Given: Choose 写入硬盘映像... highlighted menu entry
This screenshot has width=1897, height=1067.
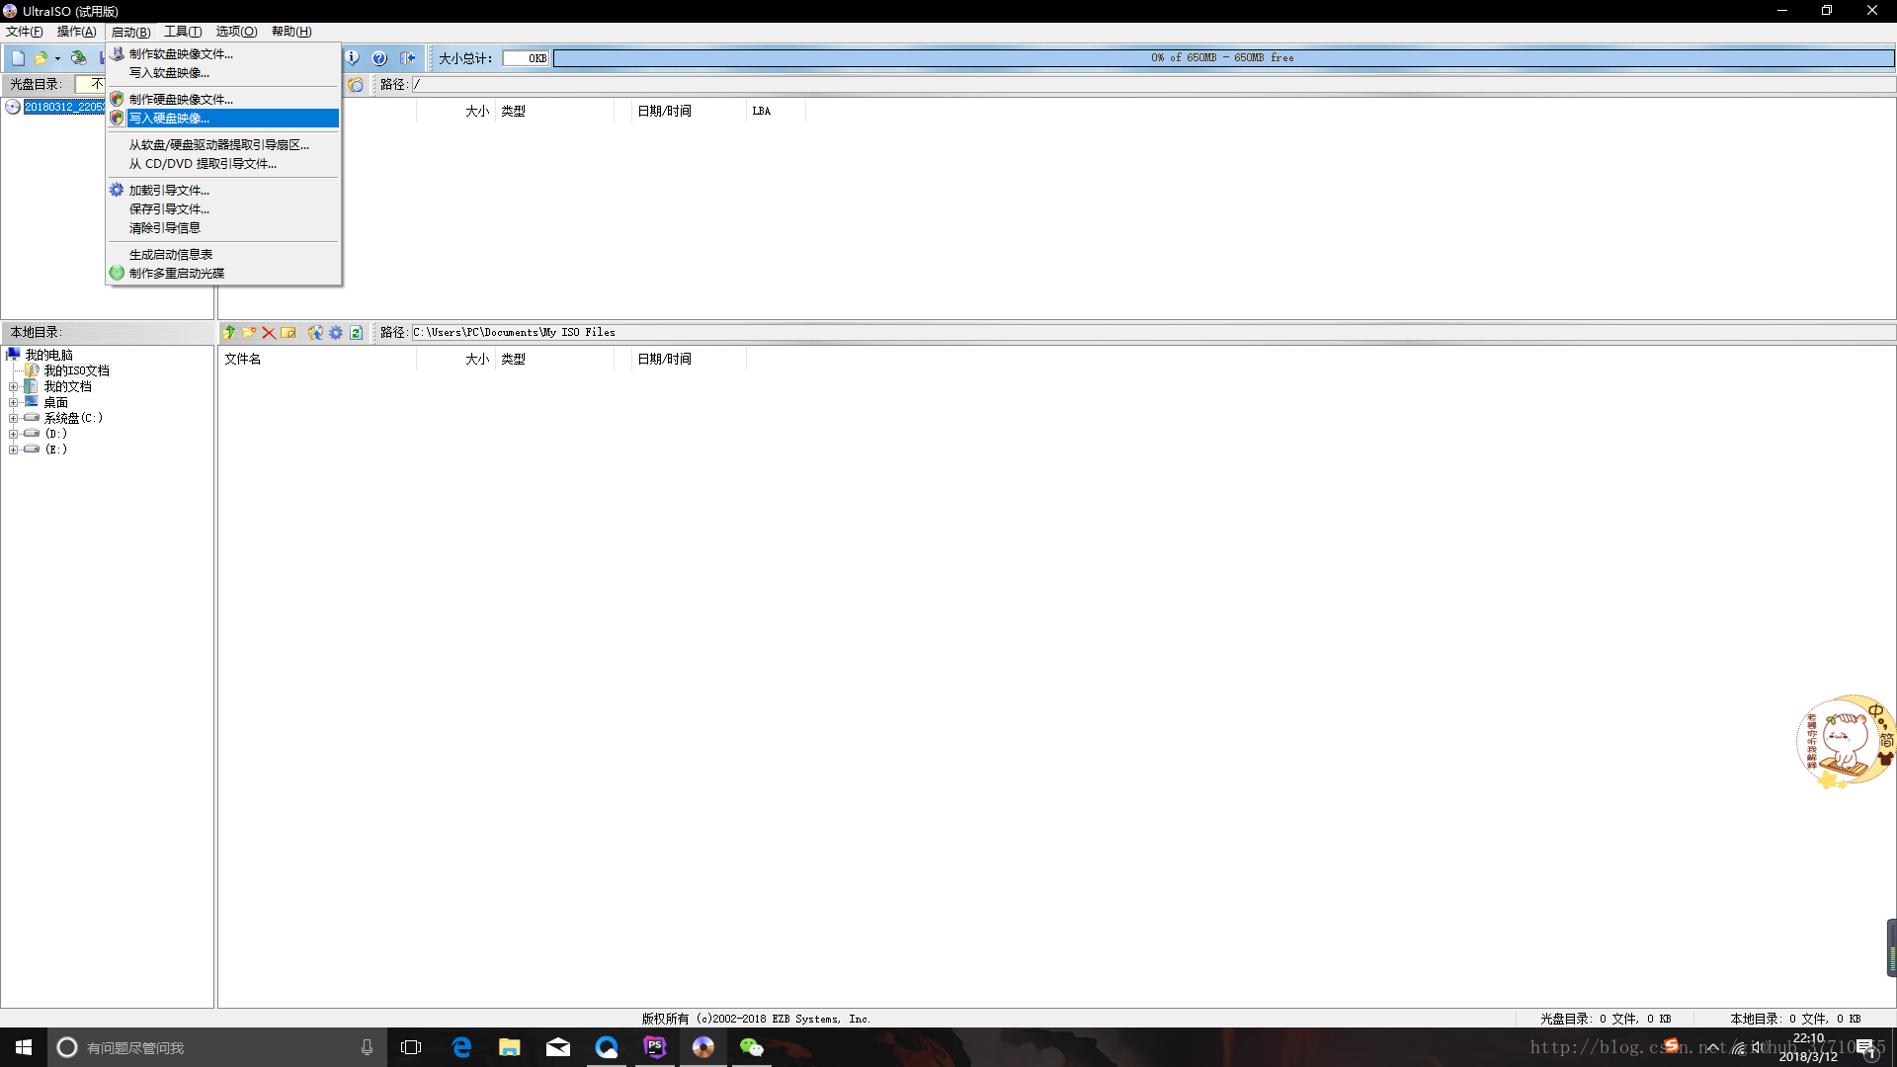Looking at the screenshot, I should click(x=223, y=119).
